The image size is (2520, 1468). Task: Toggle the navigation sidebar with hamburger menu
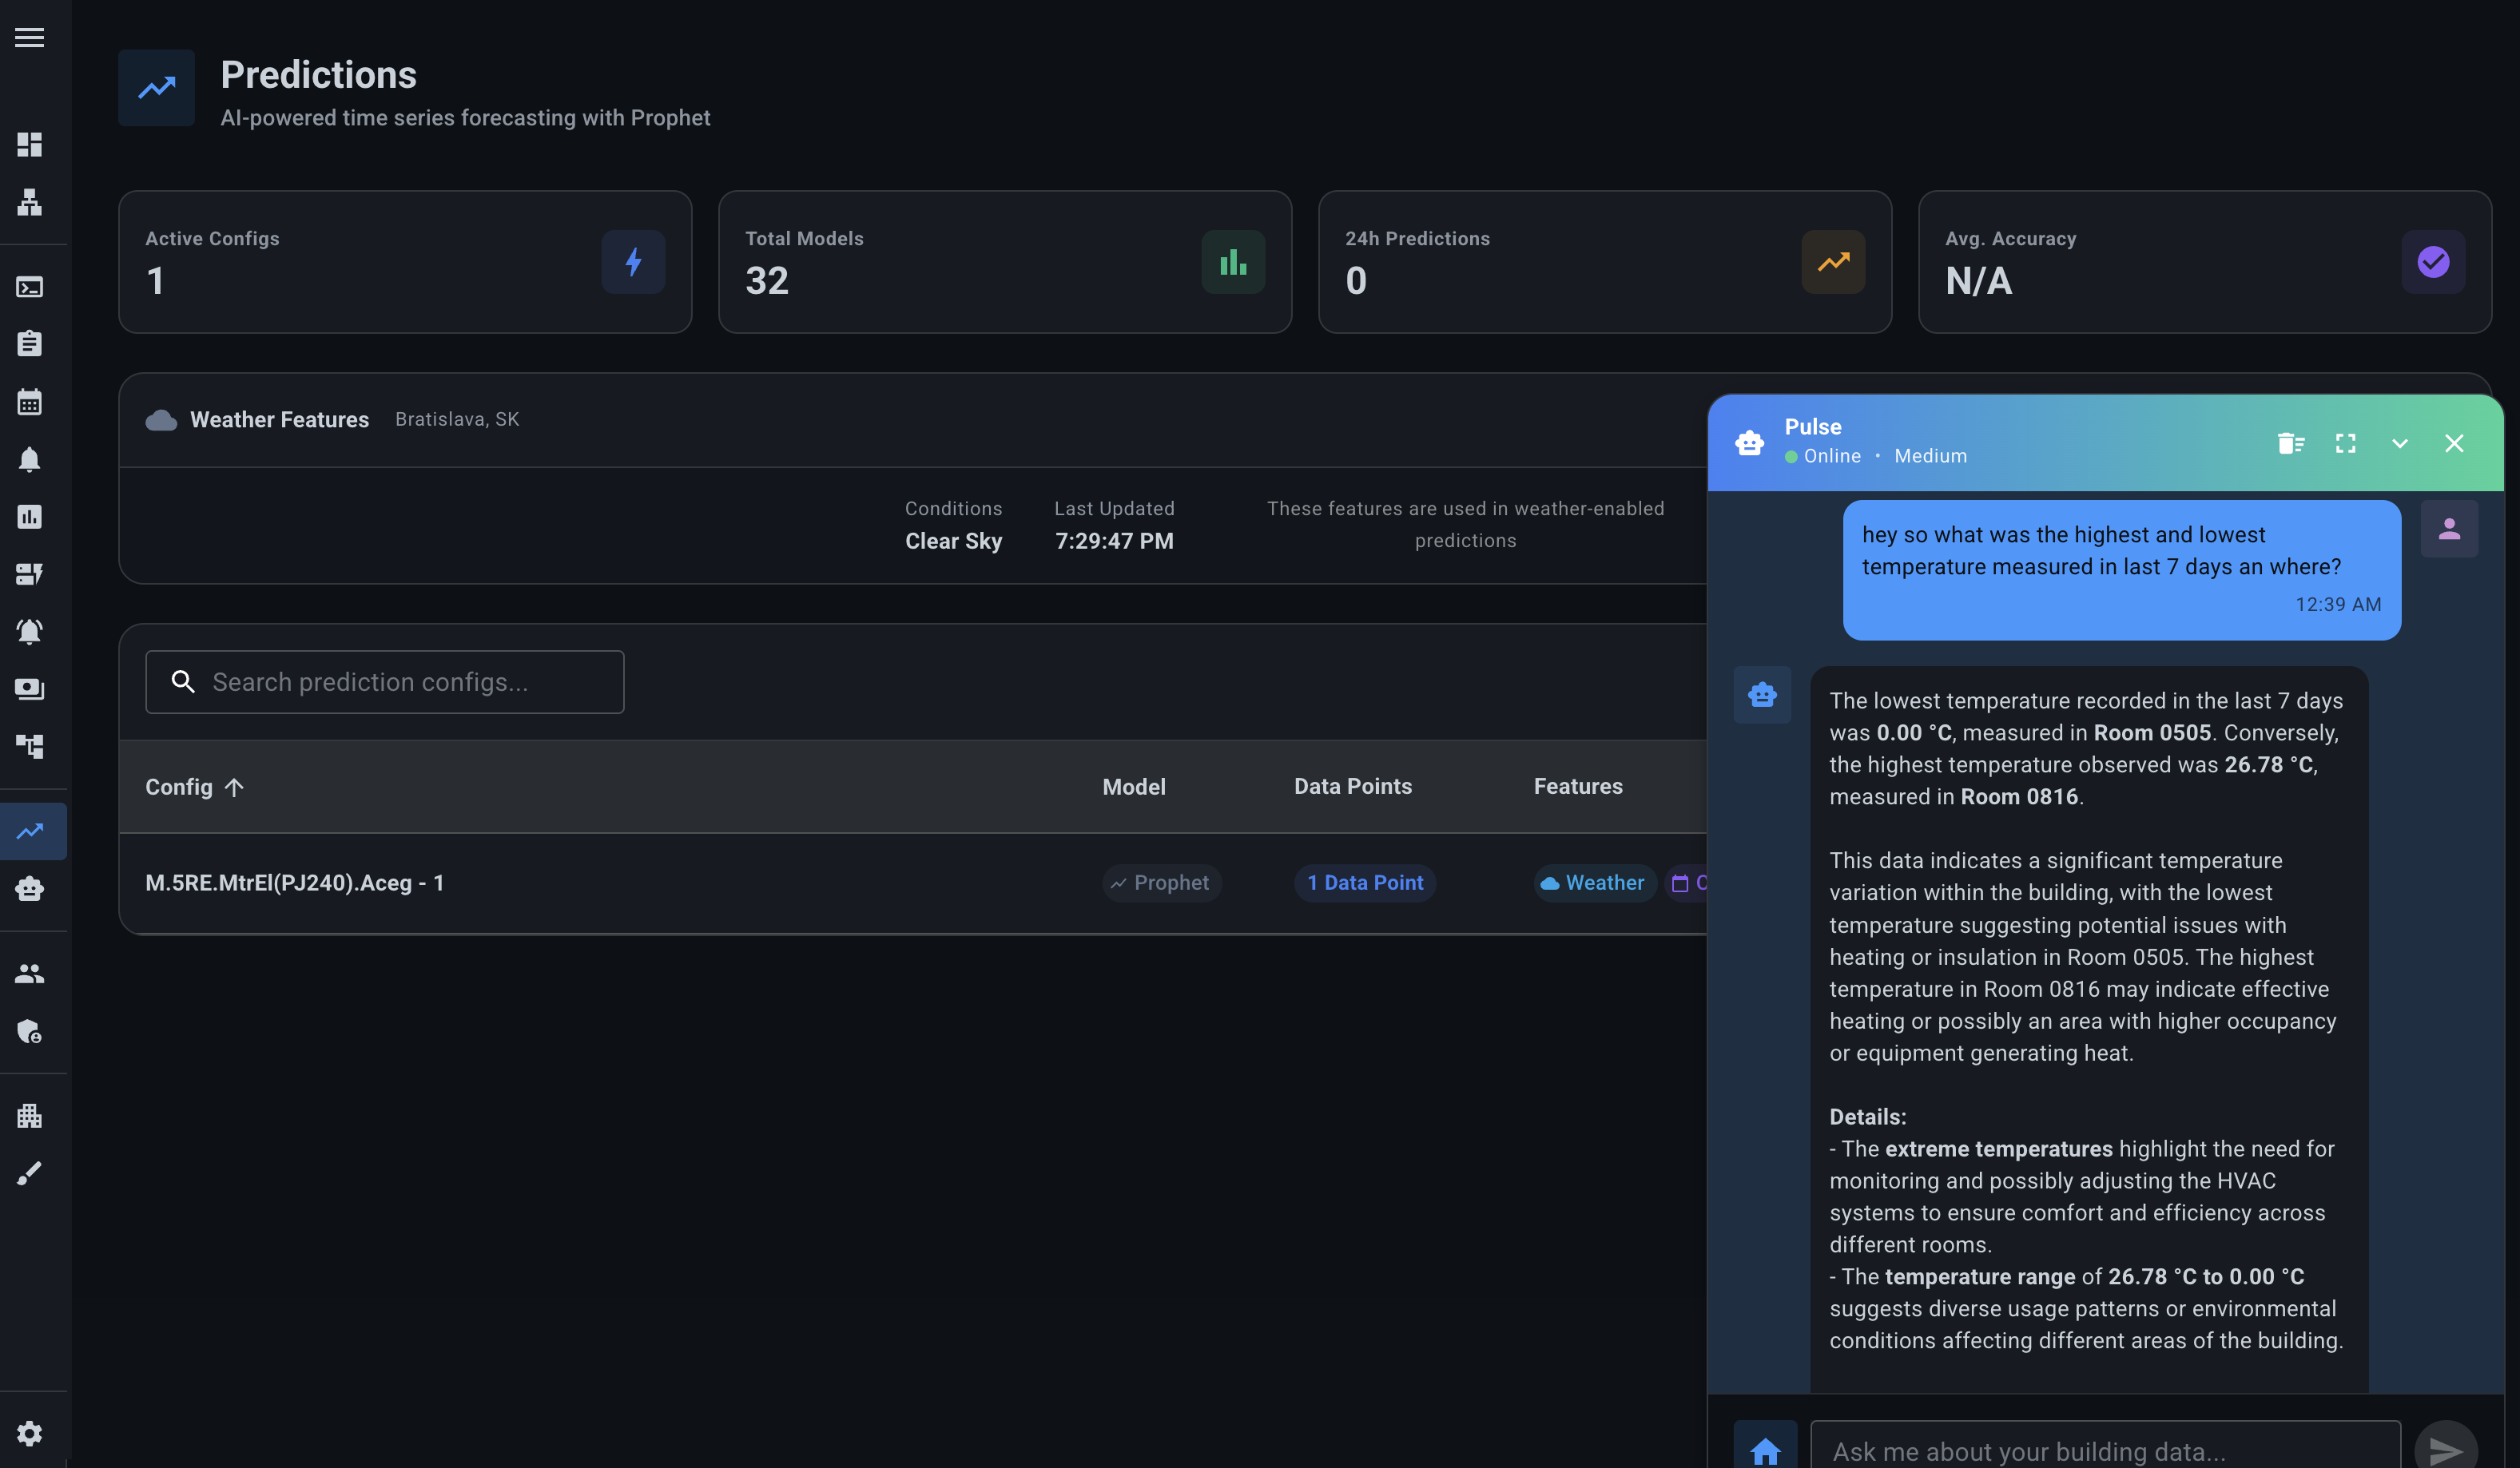click(30, 37)
